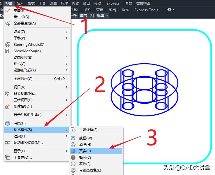
Task: Click the blue wireframe 3D flange model
Action: (x=144, y=90)
